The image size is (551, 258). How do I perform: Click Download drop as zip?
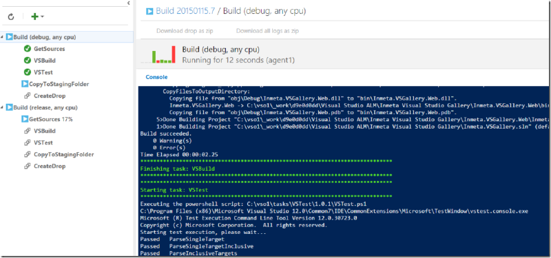click(x=185, y=31)
